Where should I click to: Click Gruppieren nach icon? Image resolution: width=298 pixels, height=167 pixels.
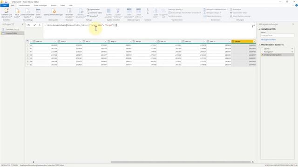click(x=163, y=11)
